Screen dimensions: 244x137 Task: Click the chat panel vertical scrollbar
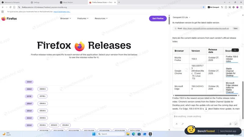point(242,100)
